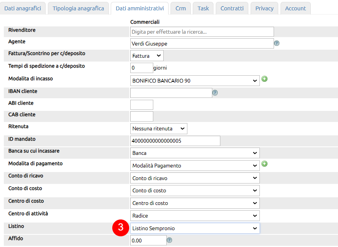Click the help icon next to Agente field
The width and height of the screenshot is (338, 247).
pyautogui.click(x=277, y=44)
